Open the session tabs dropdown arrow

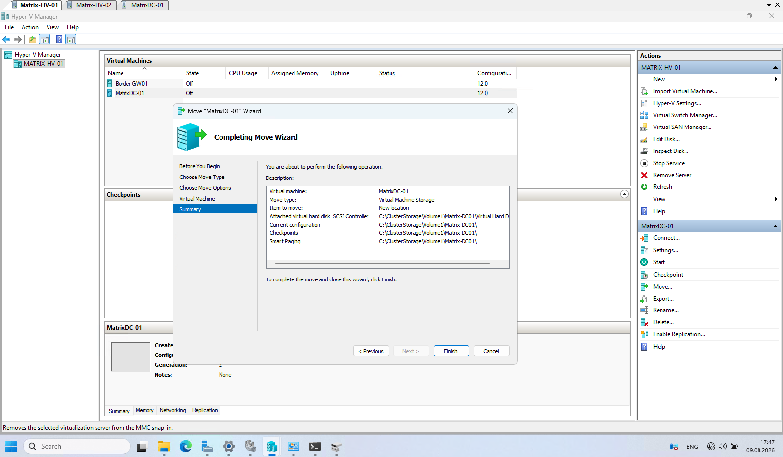coord(769,5)
